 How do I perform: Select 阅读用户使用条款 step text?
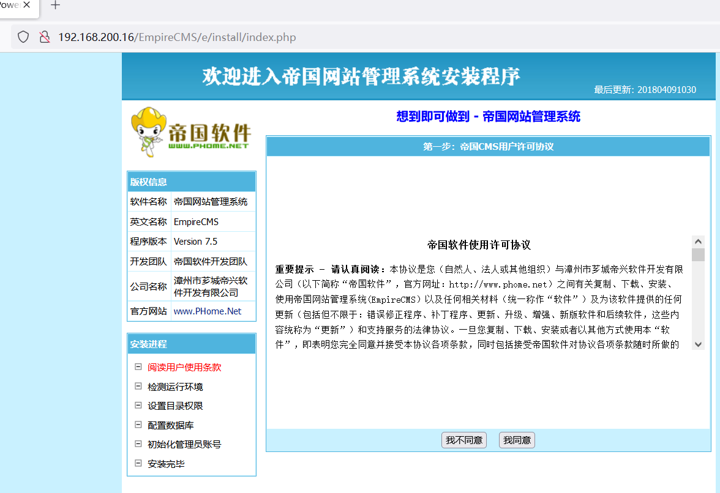[184, 368]
